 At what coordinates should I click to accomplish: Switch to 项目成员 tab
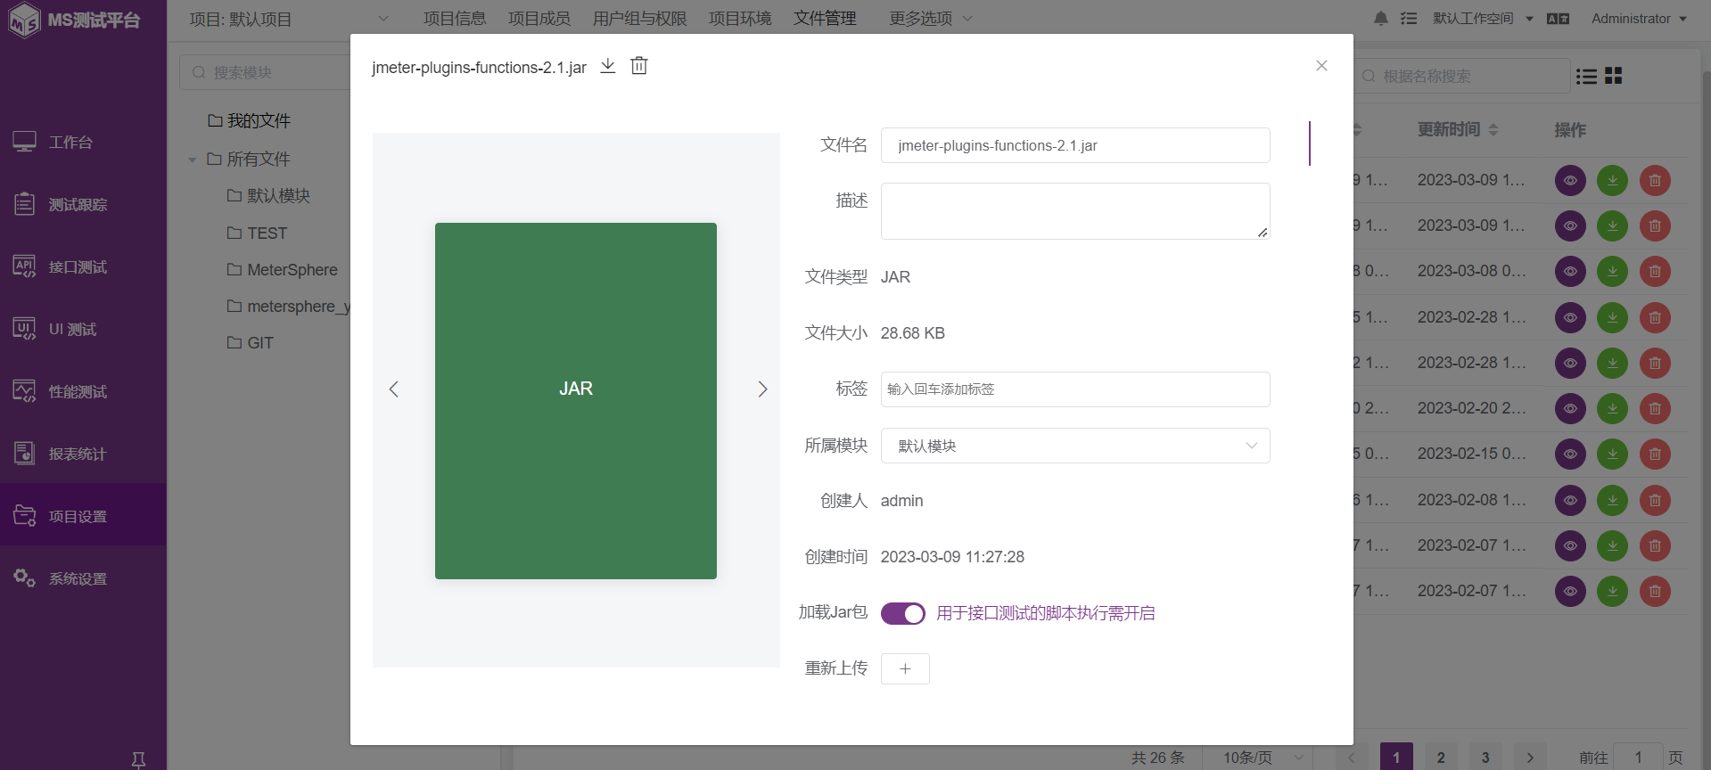point(539,19)
